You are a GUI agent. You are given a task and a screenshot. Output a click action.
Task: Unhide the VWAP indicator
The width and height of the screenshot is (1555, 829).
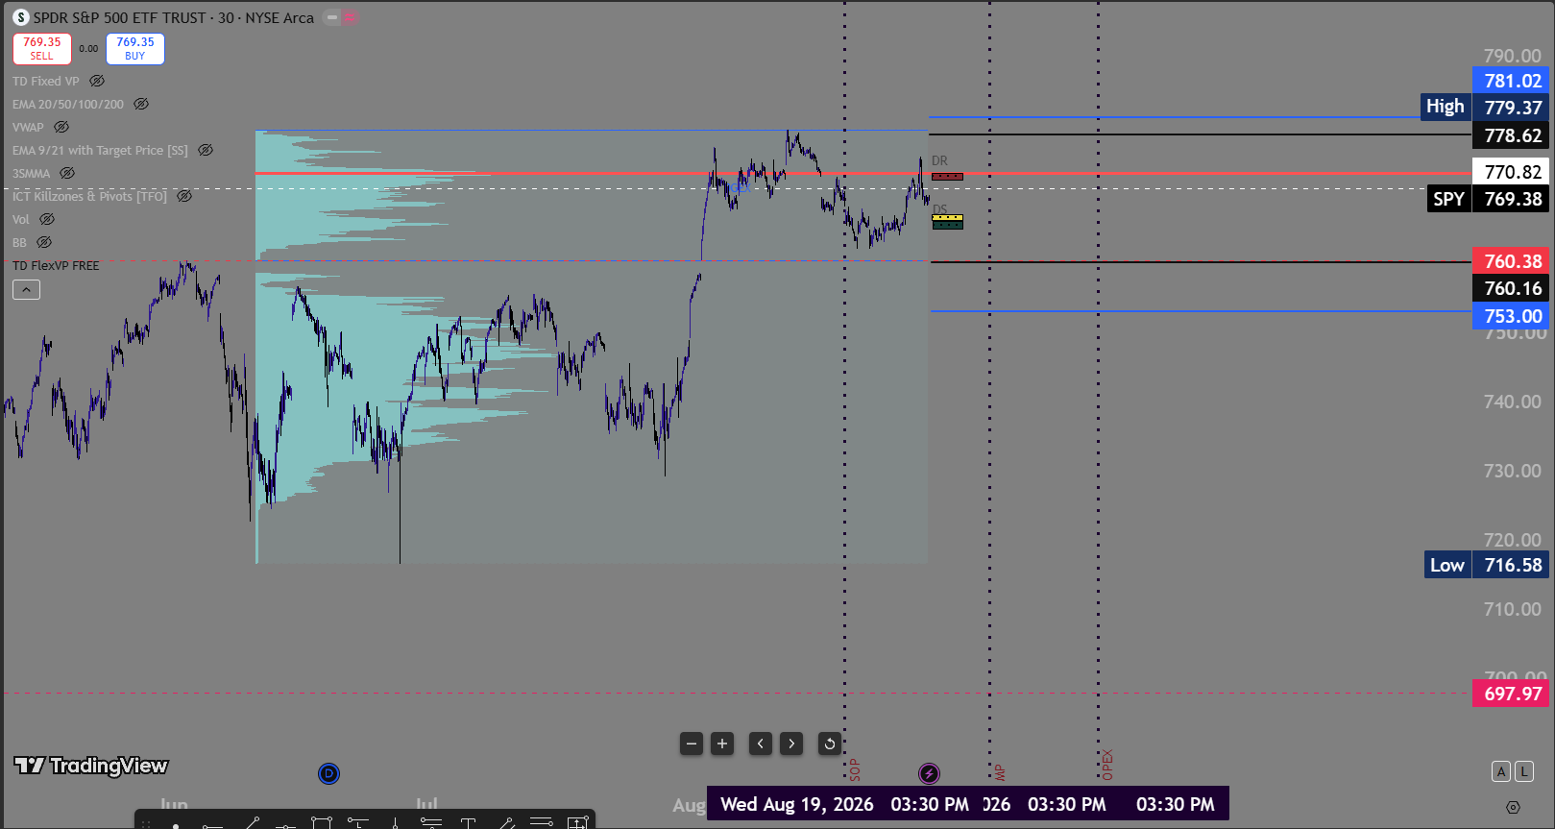coord(61,127)
